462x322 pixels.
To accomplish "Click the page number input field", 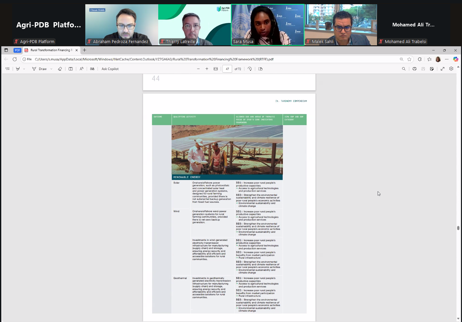I will pyautogui.click(x=227, y=69).
